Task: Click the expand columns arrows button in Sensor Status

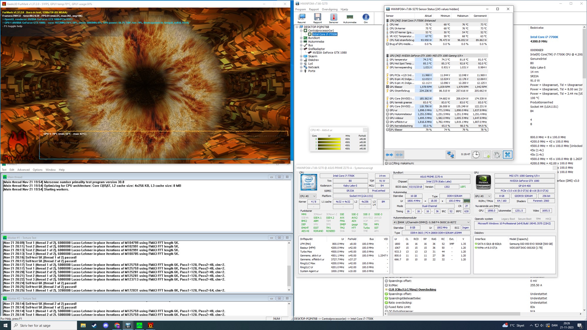Action: pos(389,155)
